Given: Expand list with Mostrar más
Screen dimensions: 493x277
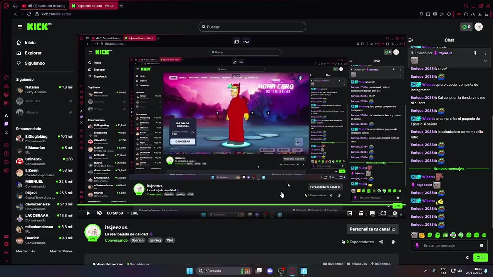Looking at the screenshot, I should click(x=25, y=251).
